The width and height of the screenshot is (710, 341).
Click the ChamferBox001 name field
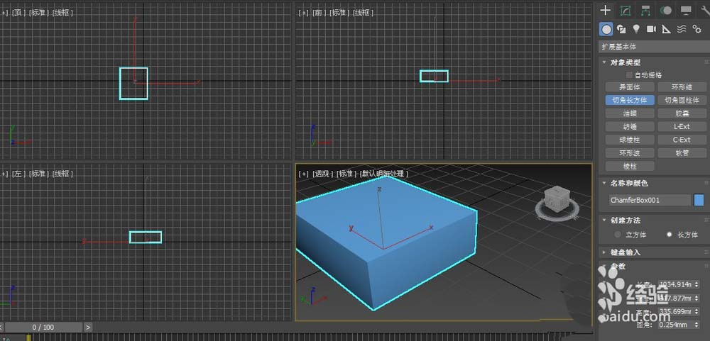pos(650,200)
